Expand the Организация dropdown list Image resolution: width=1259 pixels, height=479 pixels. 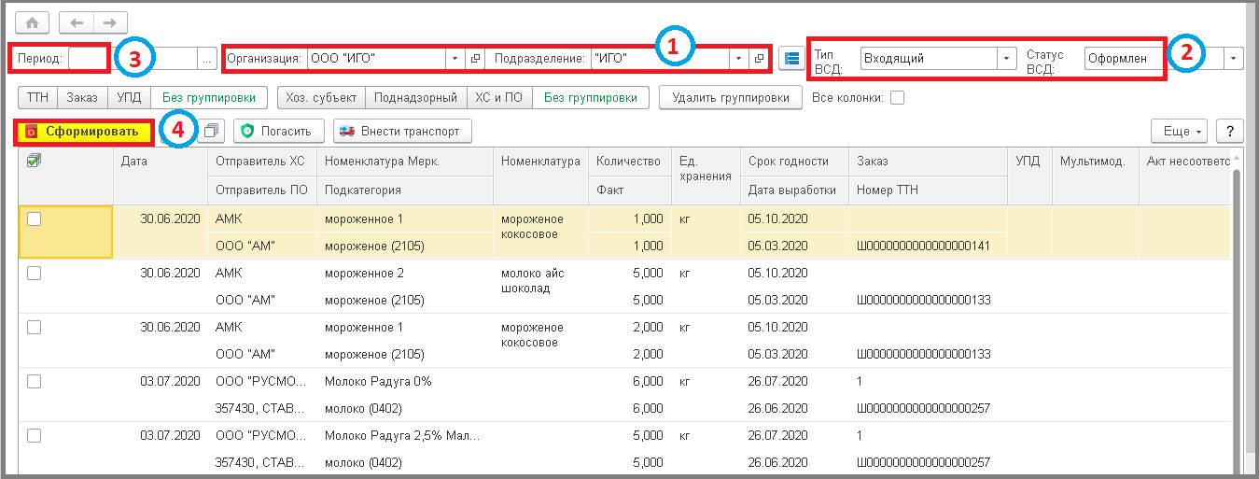pos(455,58)
